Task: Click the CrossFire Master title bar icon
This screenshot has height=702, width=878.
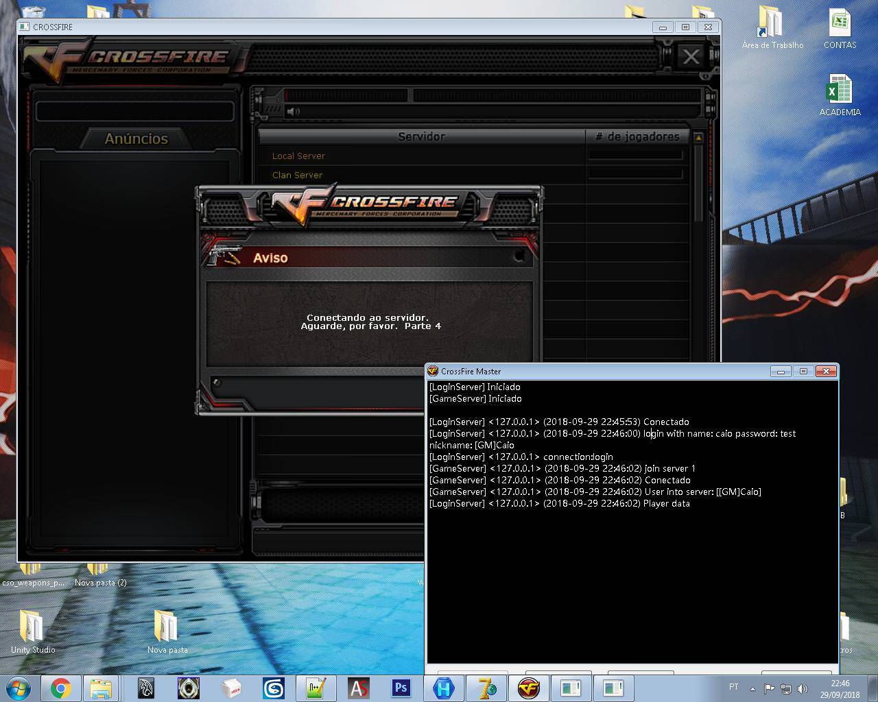Action: pos(433,371)
